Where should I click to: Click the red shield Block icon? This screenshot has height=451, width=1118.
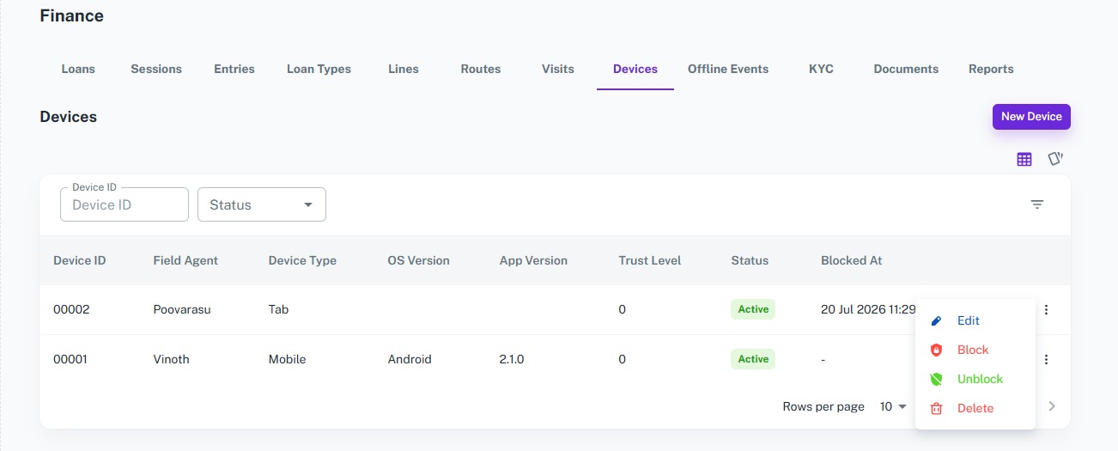tap(937, 350)
